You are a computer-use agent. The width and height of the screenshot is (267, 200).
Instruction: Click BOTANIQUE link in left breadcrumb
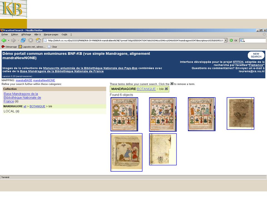(37, 106)
